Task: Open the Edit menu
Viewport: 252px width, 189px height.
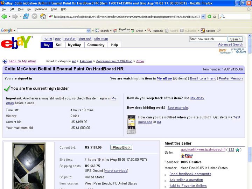Action: (12, 9)
